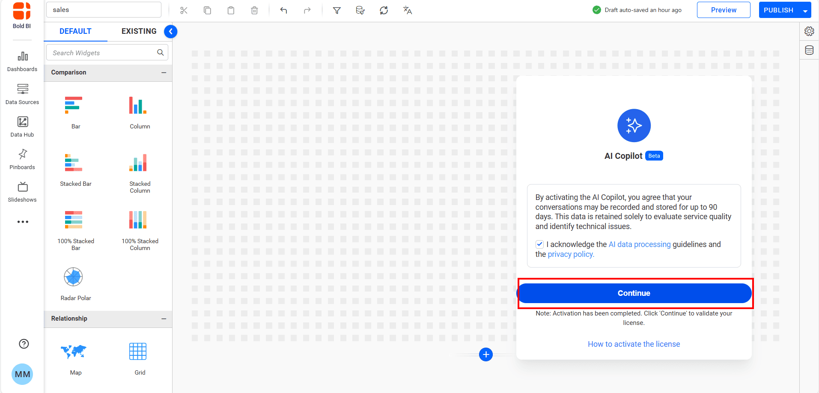Click the refresh data icon
This screenshot has height=393, width=819.
coord(384,10)
